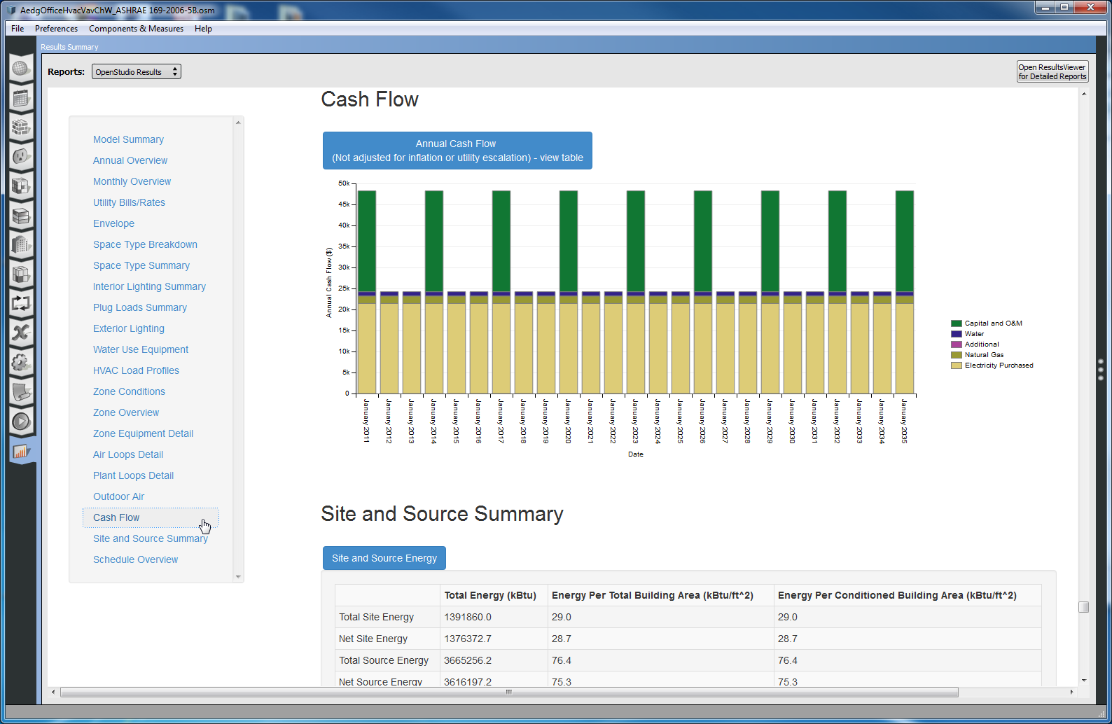Collapse the Site and Source Energy section

click(x=384, y=558)
